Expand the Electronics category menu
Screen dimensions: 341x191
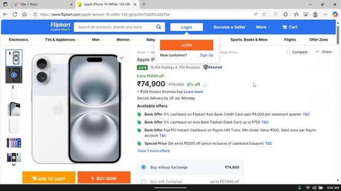click(x=20, y=40)
